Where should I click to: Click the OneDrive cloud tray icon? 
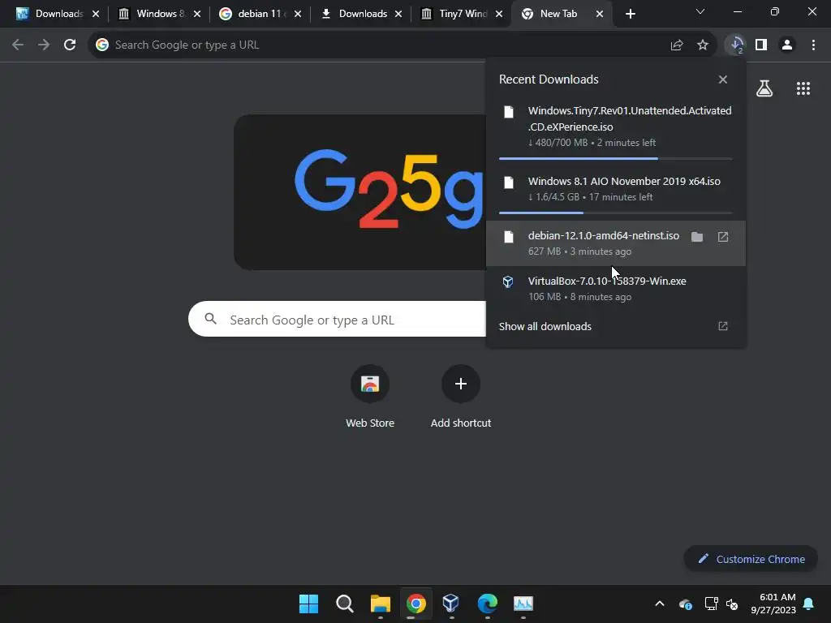tap(685, 604)
